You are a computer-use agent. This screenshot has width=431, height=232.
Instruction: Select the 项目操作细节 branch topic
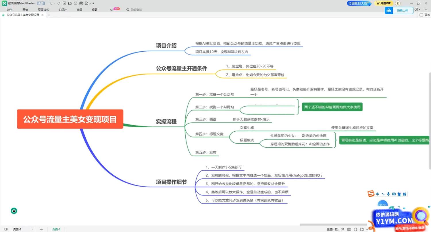[x=171, y=182]
